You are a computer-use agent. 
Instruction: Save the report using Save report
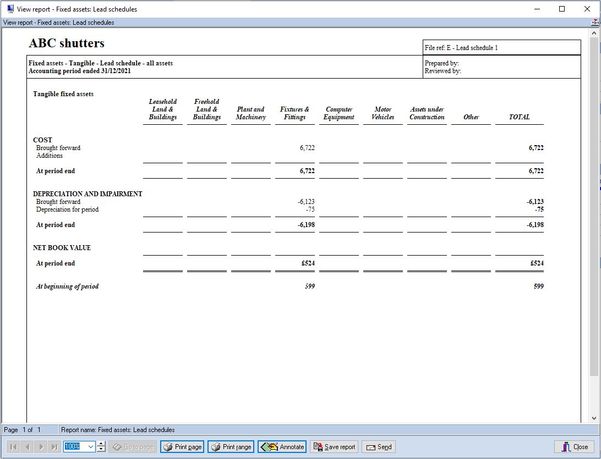[334, 447]
